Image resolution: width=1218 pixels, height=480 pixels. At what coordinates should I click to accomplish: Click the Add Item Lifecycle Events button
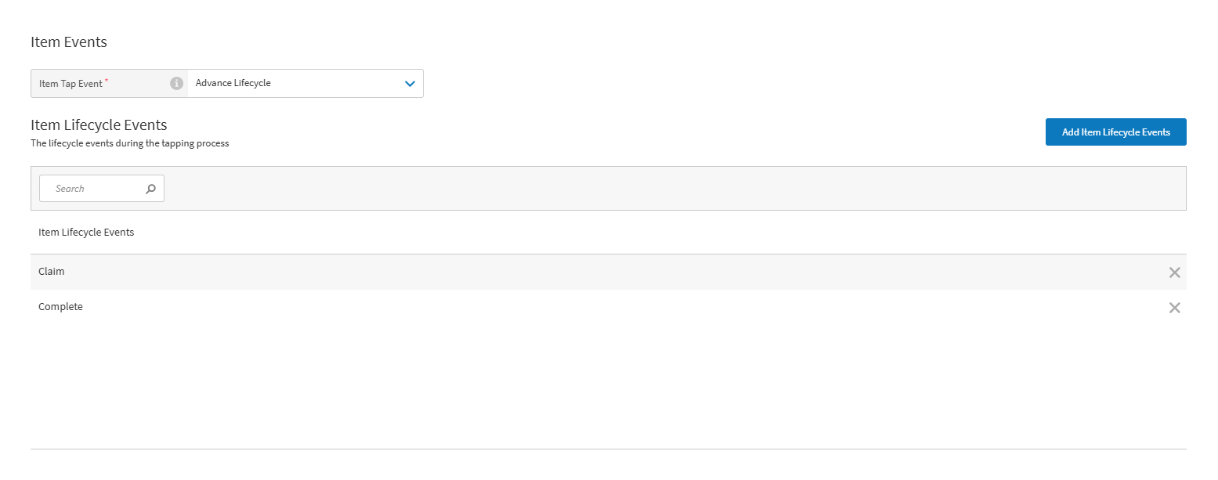tap(1115, 132)
